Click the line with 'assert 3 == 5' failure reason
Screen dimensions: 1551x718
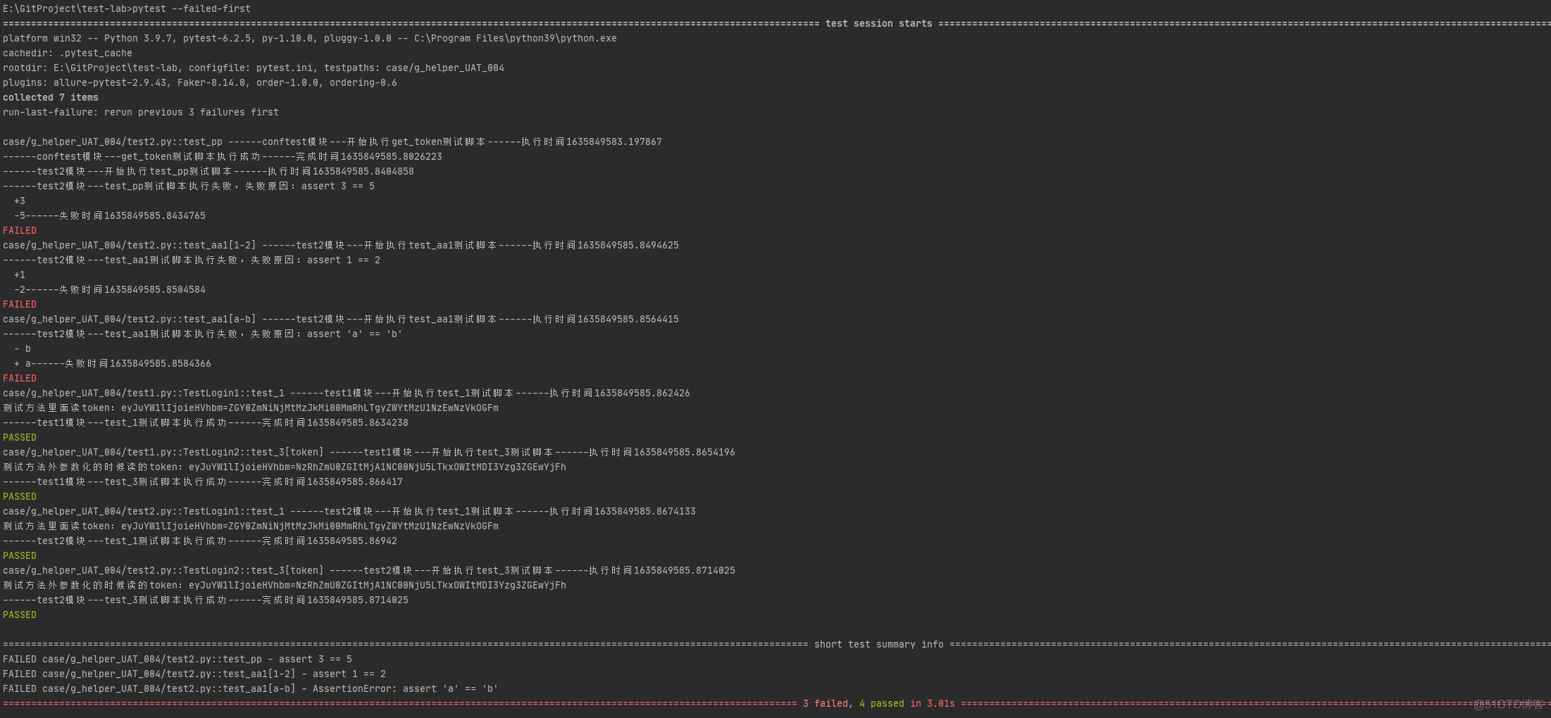189,186
